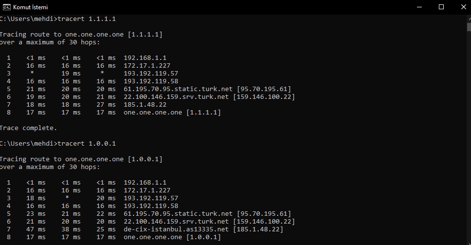Click the Komut İstemi title text
The image size is (471, 245).
point(30,7)
